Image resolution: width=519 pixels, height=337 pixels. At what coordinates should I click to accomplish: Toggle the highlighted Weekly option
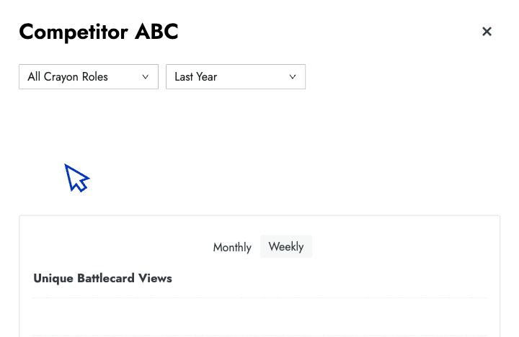285,246
